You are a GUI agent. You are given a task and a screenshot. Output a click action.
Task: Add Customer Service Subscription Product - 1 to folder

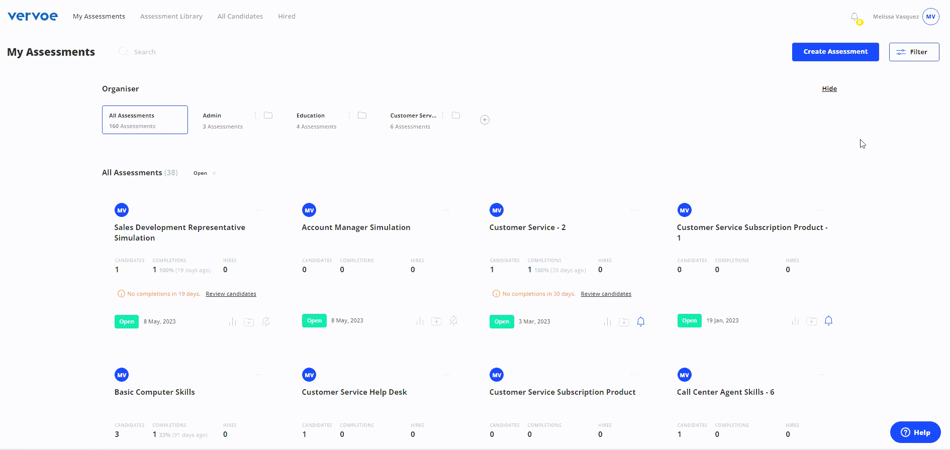[811, 321]
